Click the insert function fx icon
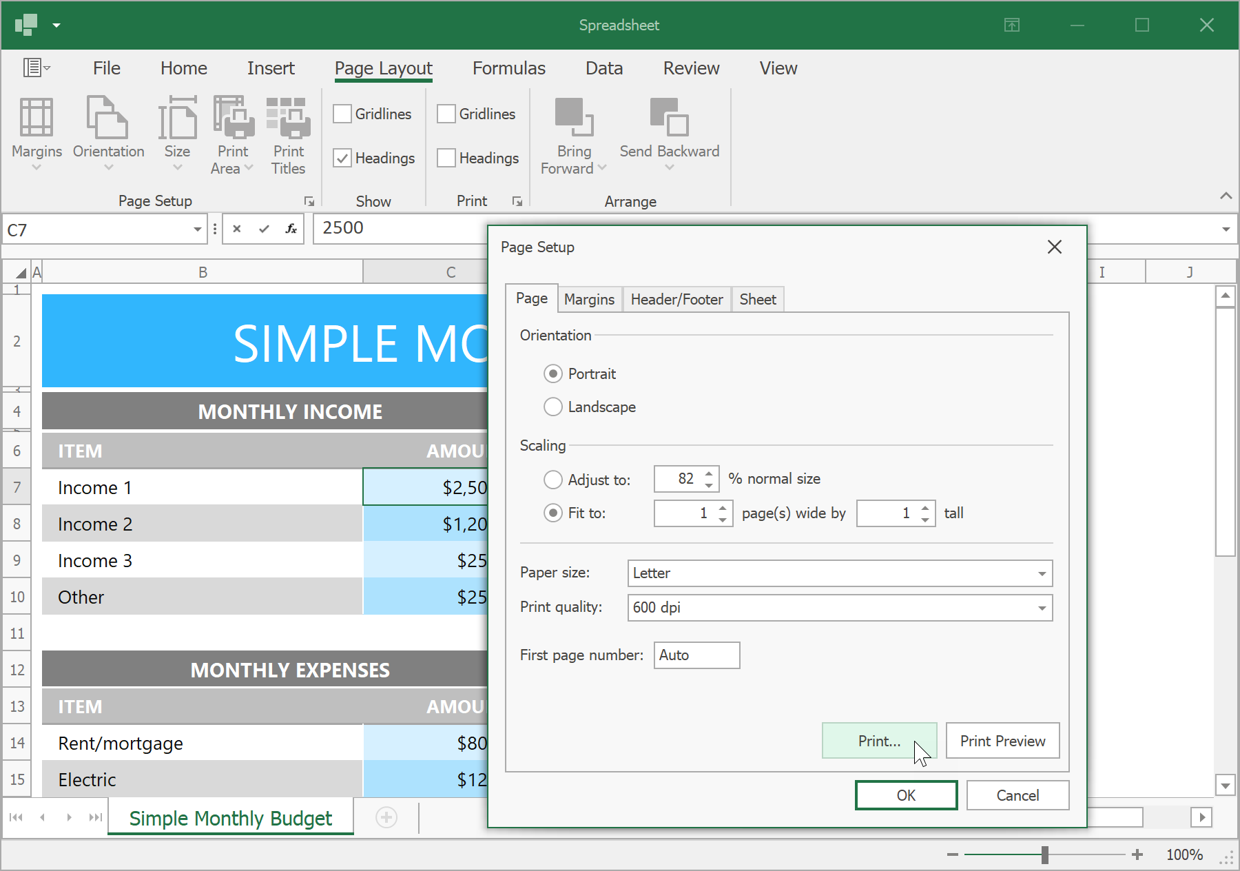 click(291, 229)
